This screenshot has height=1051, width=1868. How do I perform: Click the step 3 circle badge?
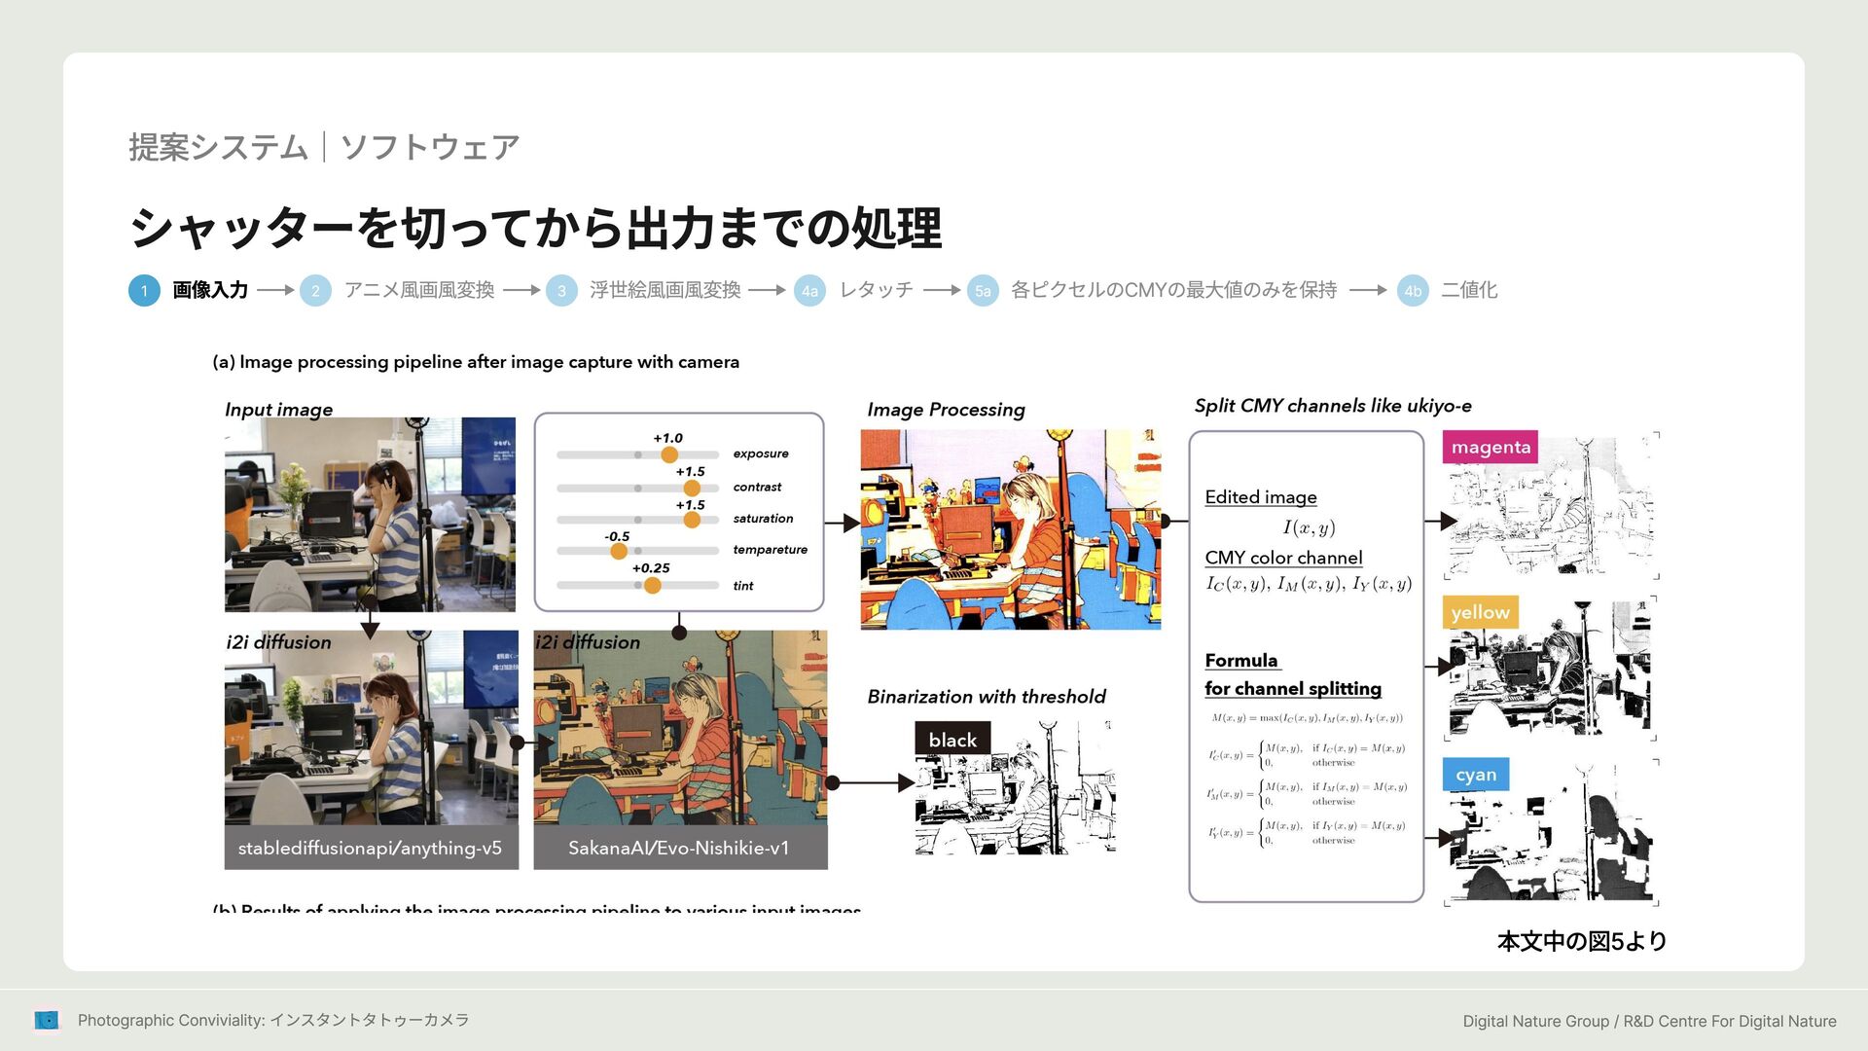pos(561,290)
